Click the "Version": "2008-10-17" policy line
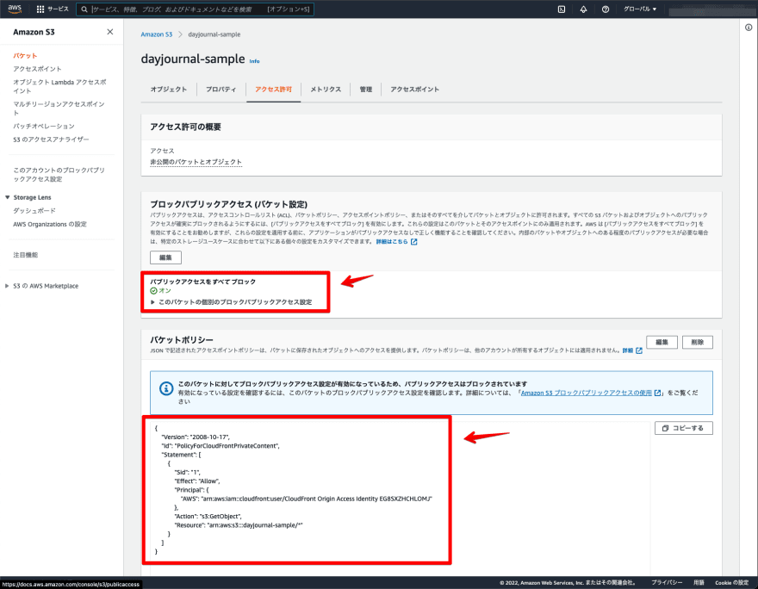Image resolution: width=758 pixels, height=589 pixels. point(196,437)
